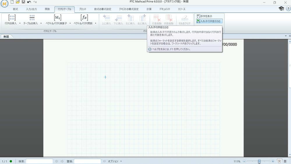The width and height of the screenshot is (291, 164).
Task: Open Help with the question mark icon
Action: [x=288, y=8]
